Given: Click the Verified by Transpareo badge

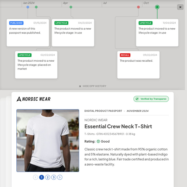Looking at the screenshot, I should point(151,99).
